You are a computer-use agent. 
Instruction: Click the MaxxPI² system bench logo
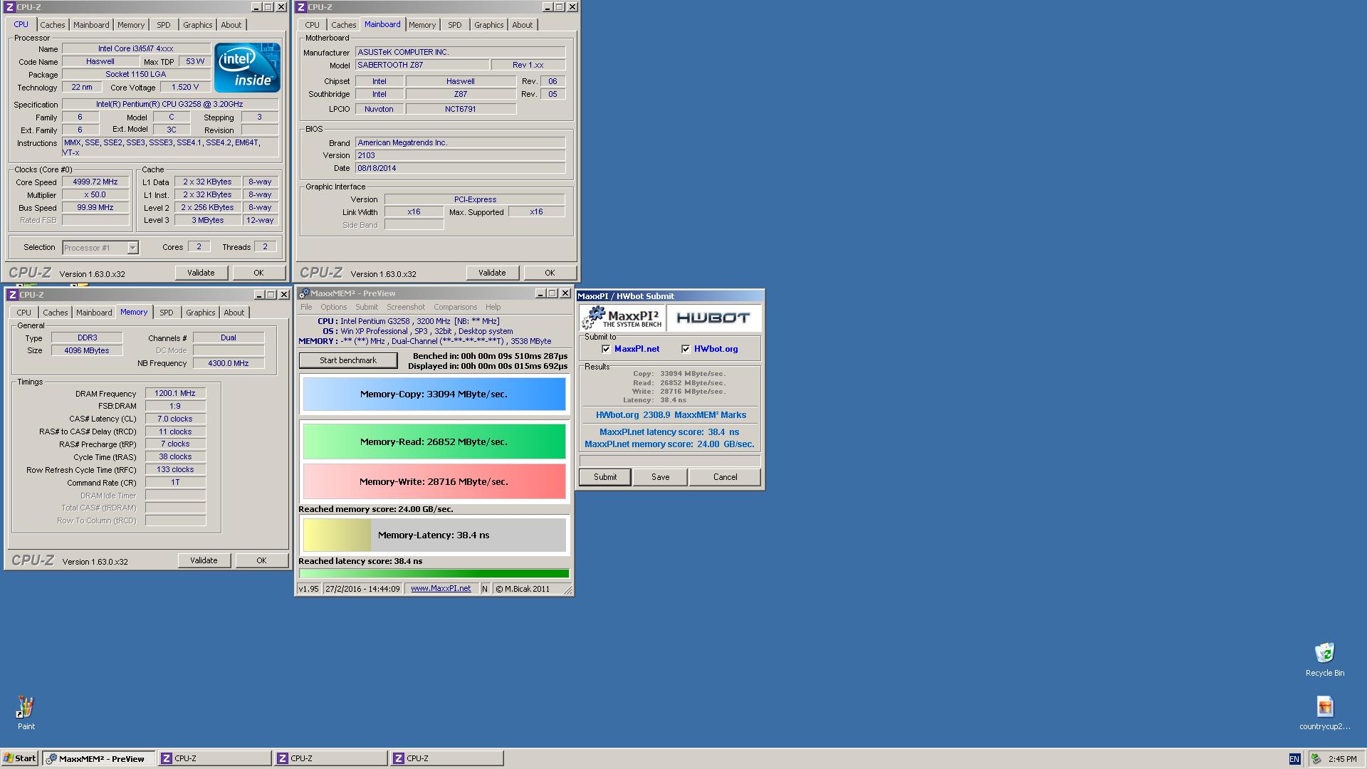pyautogui.click(x=622, y=318)
